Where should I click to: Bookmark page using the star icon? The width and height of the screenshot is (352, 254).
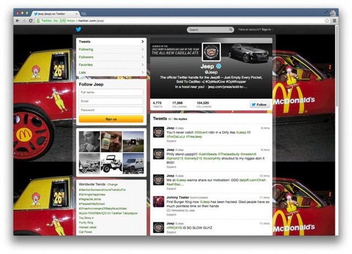tap(327, 20)
